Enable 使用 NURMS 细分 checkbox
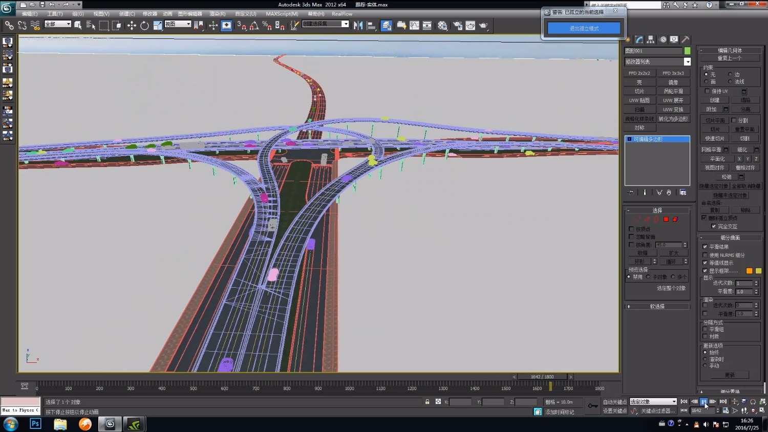This screenshot has width=768, height=432. 705,255
